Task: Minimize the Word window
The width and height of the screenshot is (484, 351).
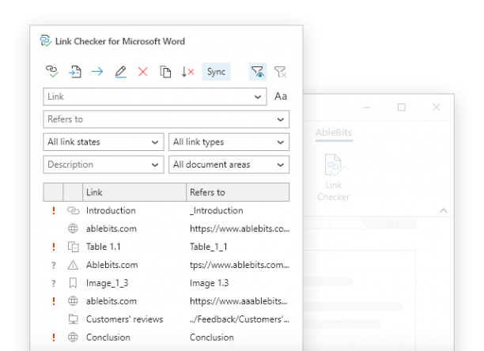Action: click(x=367, y=108)
